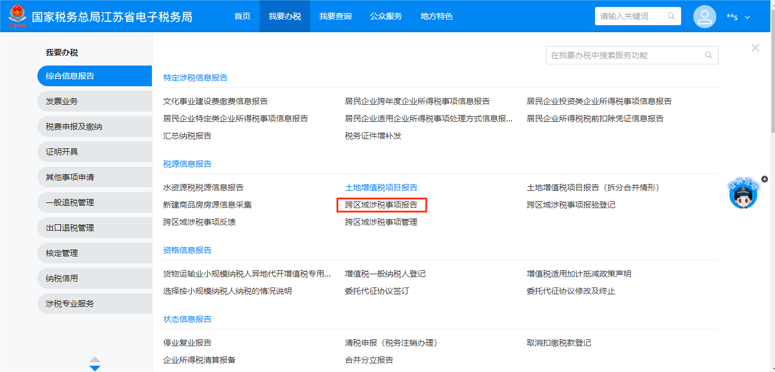Image resolution: width=775 pixels, height=372 pixels.
Task: Open 跨区域涉税事项报告 link
Action: 381,205
